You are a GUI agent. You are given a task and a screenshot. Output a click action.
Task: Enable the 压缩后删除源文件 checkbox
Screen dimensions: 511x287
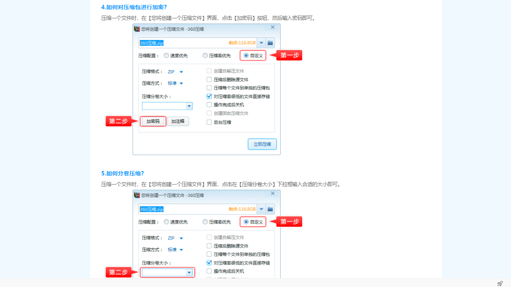(209, 79)
